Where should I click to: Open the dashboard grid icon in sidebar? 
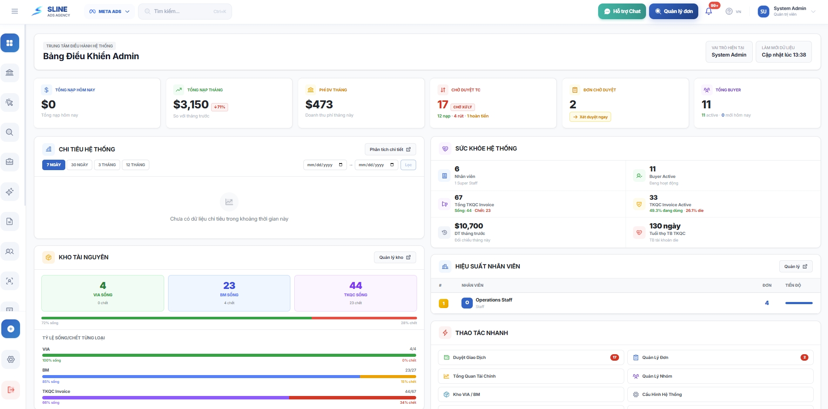pos(10,43)
